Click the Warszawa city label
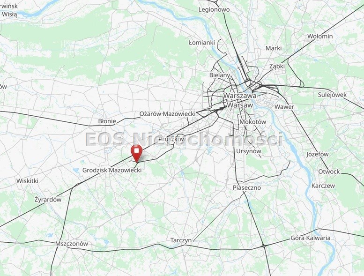364x276 pixels. tap(240, 96)
